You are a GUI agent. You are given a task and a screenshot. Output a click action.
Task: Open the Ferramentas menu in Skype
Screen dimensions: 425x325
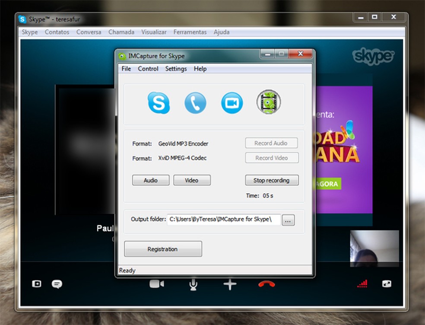[190, 32]
